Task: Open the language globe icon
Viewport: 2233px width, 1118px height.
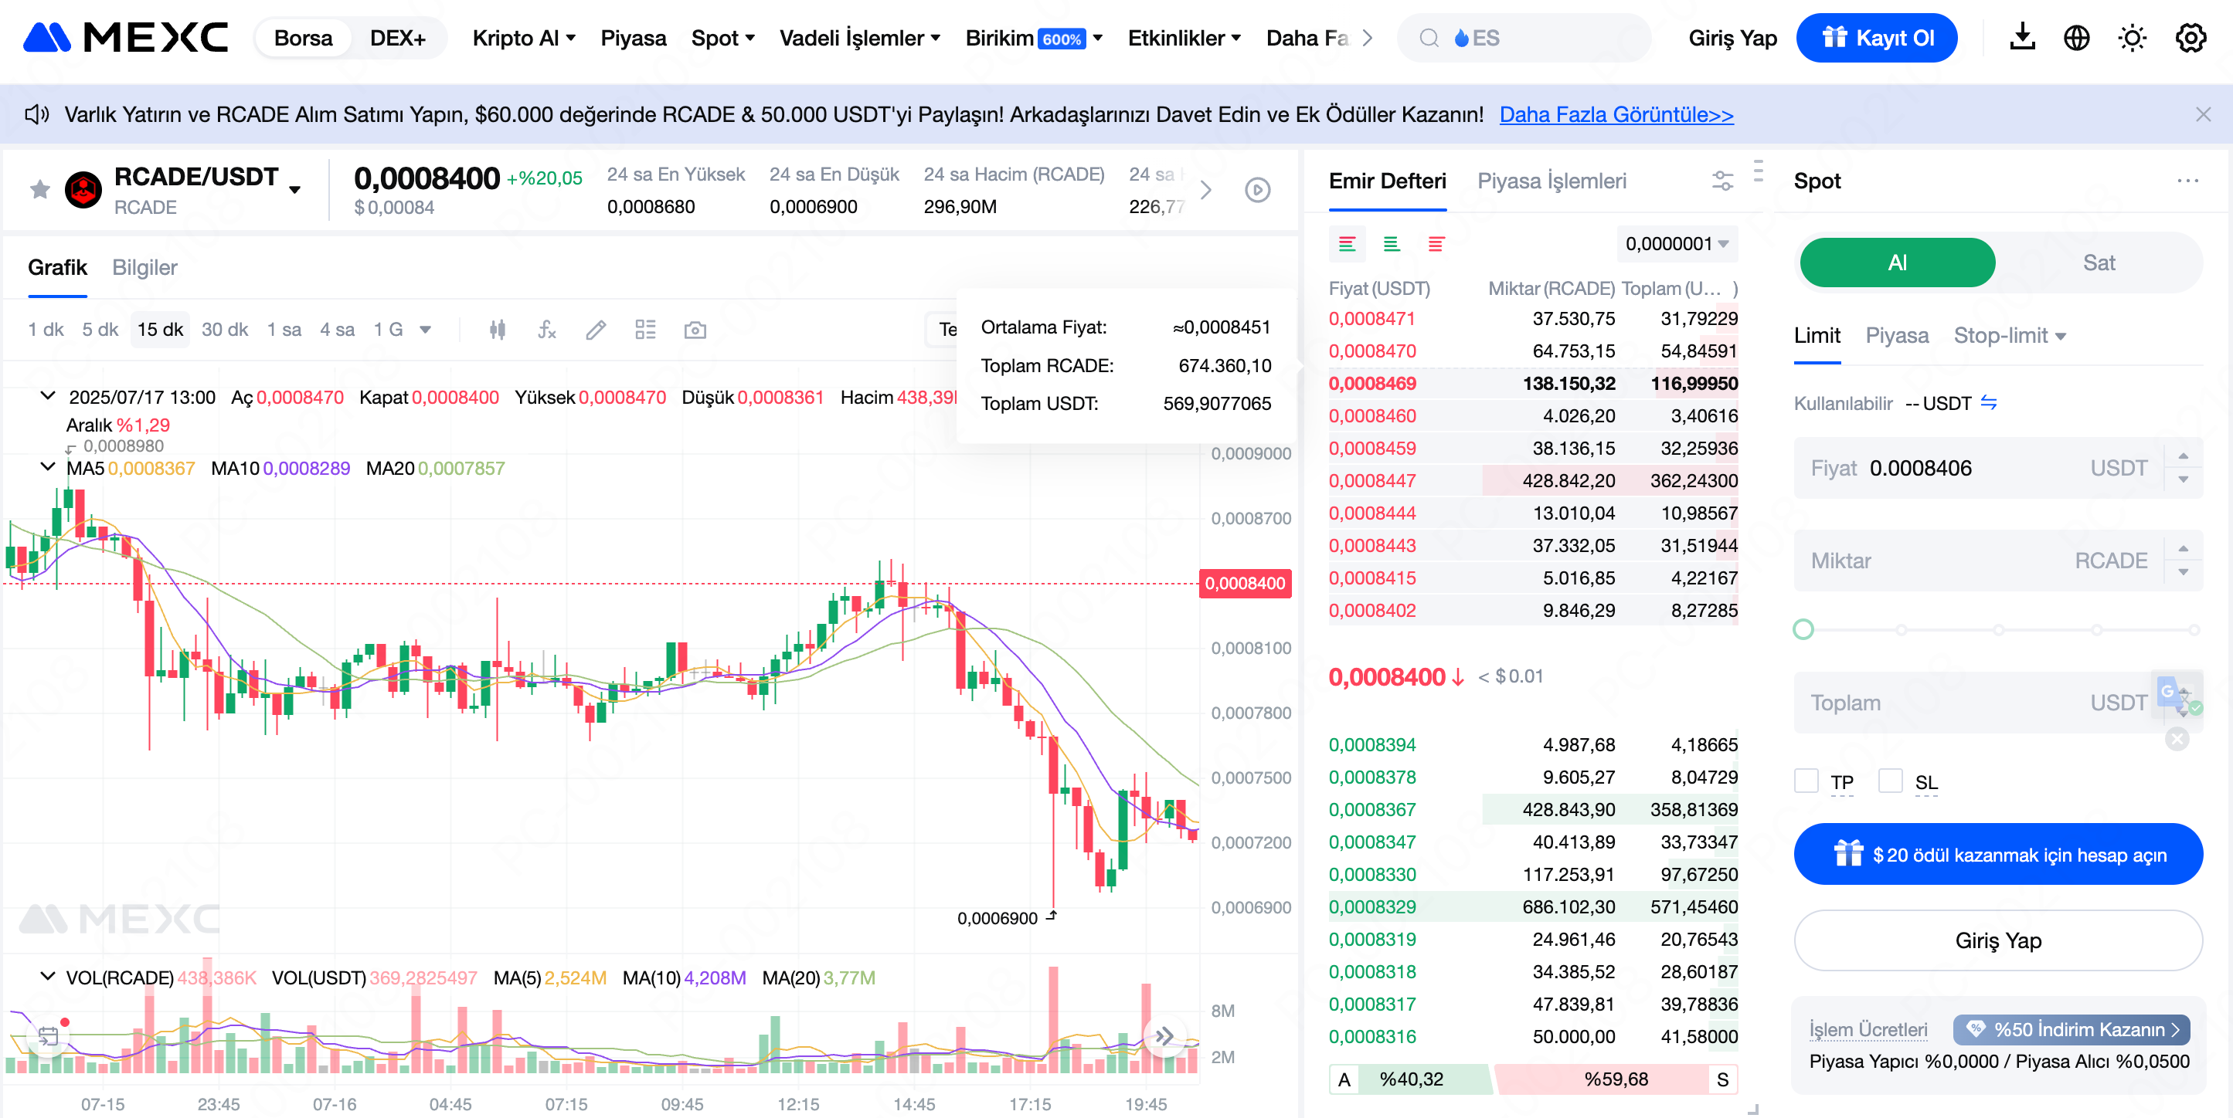Action: click(2076, 37)
